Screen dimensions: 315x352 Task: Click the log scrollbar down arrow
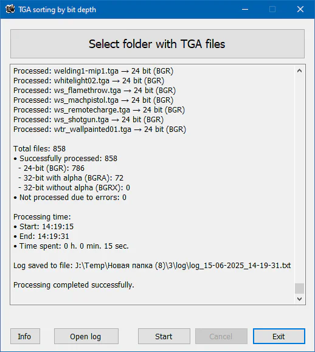299,299
